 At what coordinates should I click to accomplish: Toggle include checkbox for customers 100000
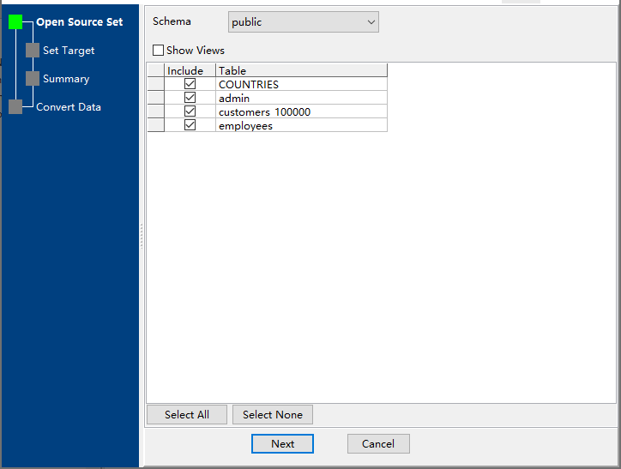(x=190, y=111)
